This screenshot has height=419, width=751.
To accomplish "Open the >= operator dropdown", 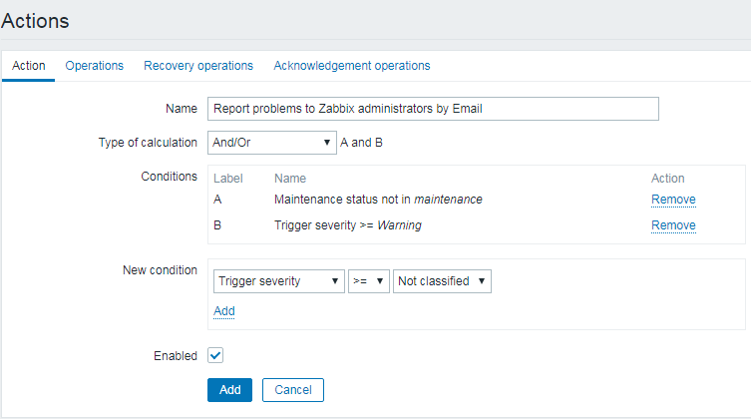I will click(369, 281).
